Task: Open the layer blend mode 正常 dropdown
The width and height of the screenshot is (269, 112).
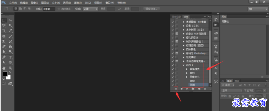Action: tap(231, 90)
